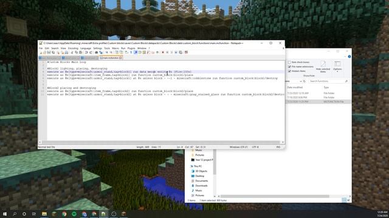Click the Undo arrow in Notepad++ toolbar
The width and height of the screenshot is (389, 218).
click(86, 53)
